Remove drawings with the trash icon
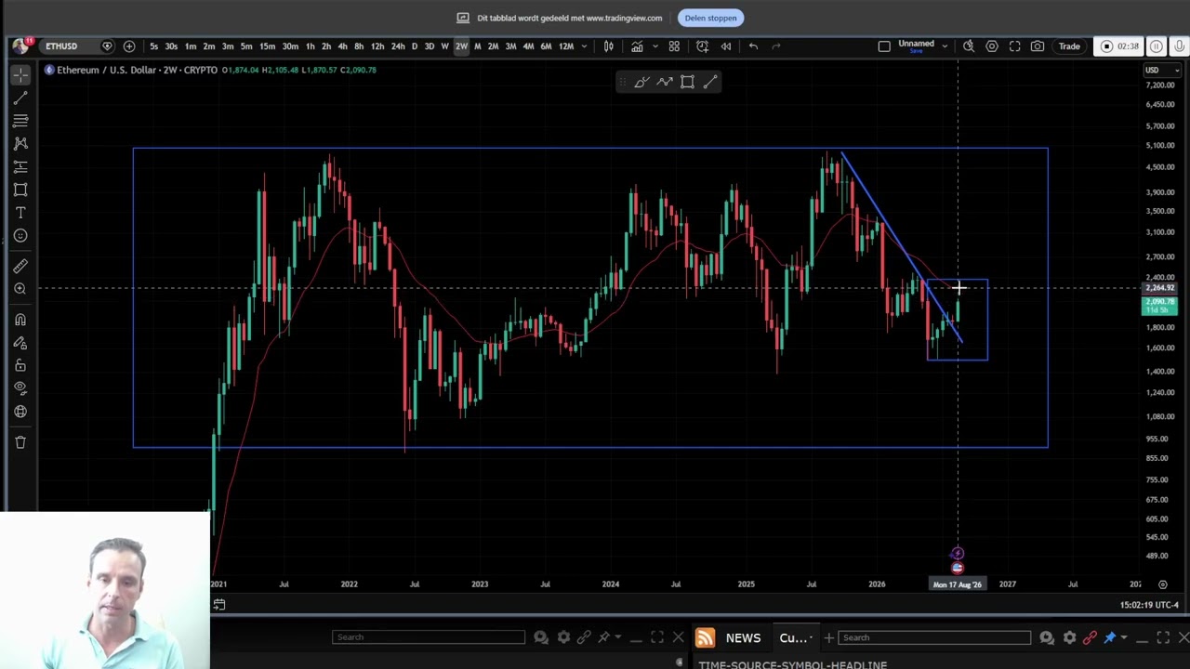Viewport: 1190px width, 669px height. pos(20,442)
